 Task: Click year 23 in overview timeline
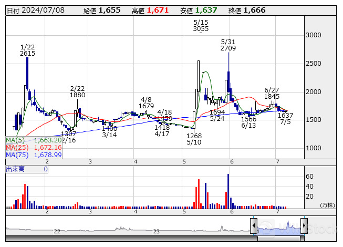click(156, 231)
